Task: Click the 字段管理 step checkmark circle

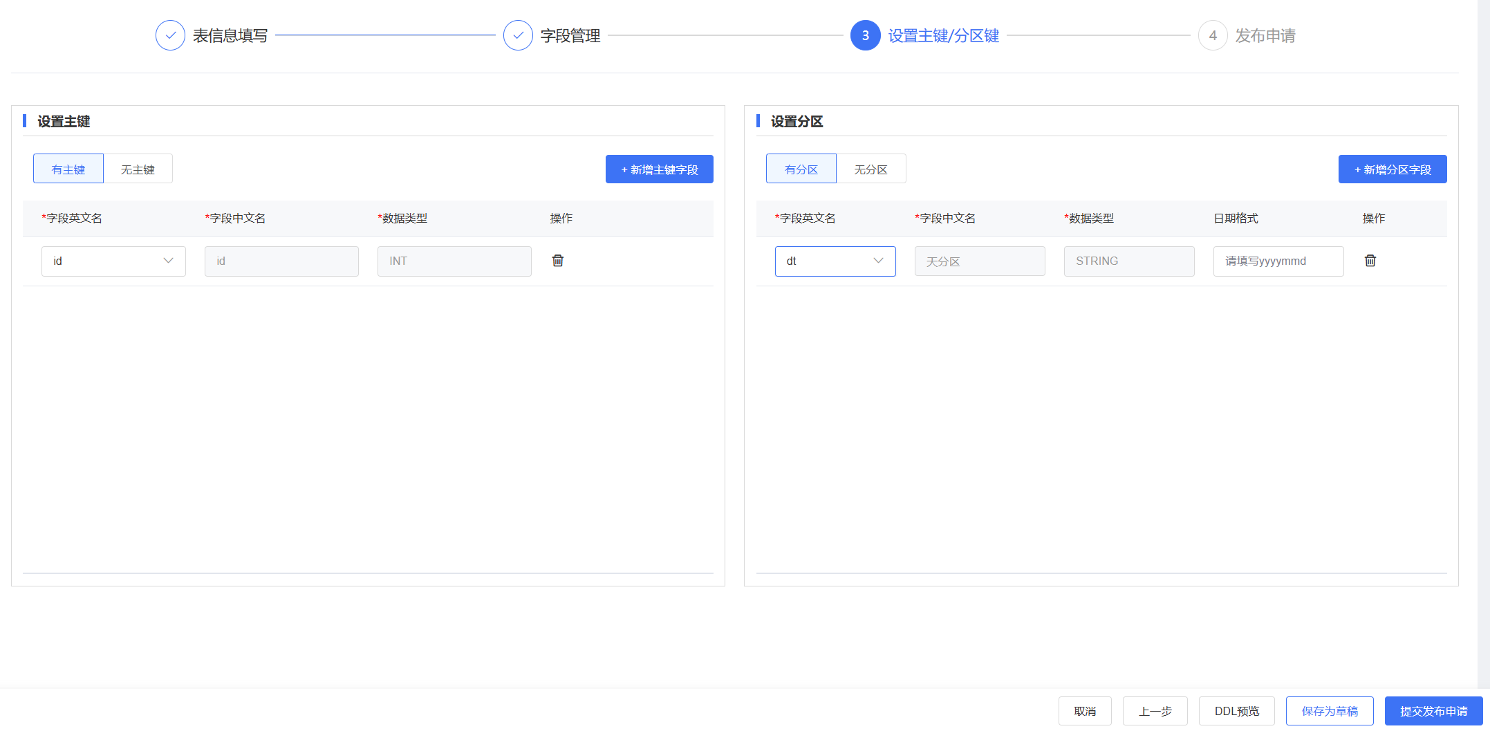Action: pos(518,35)
